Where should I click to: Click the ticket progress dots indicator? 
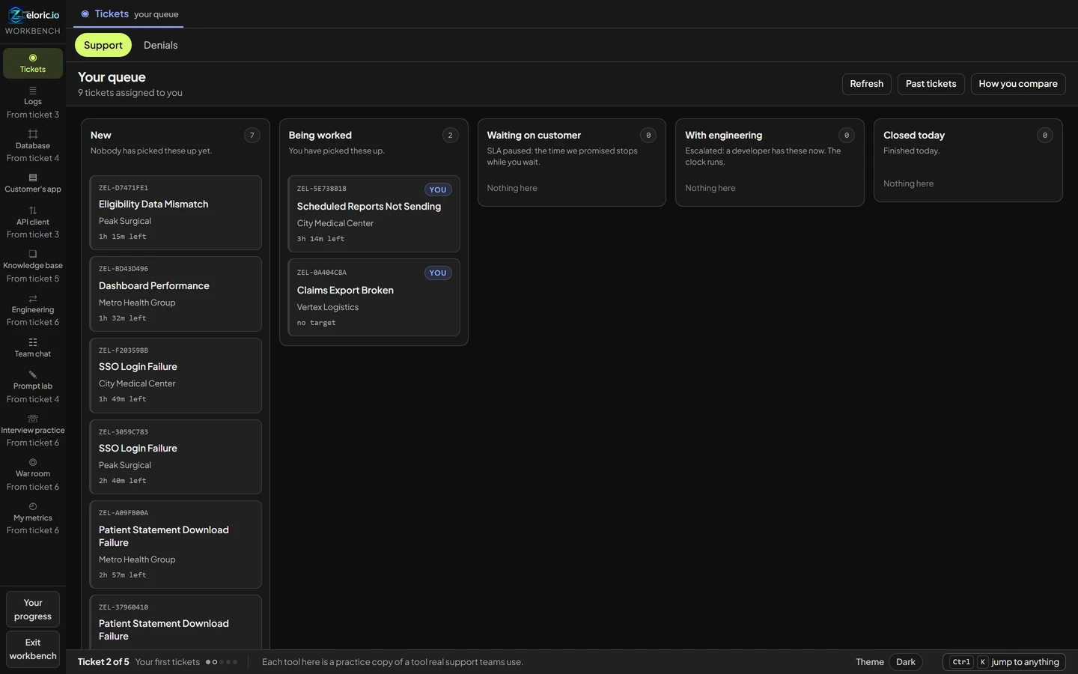pos(222,662)
